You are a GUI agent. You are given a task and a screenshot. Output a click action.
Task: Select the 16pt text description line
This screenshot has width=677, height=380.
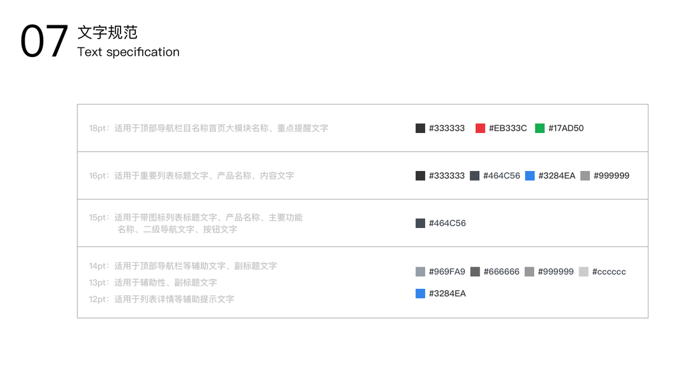tap(192, 175)
